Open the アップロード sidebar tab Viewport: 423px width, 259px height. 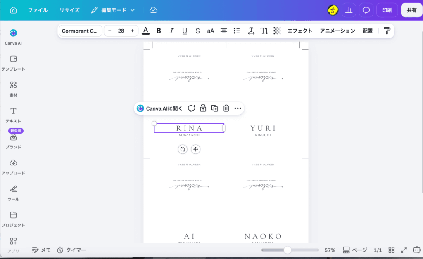(13, 167)
